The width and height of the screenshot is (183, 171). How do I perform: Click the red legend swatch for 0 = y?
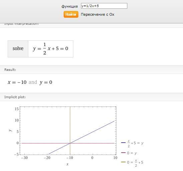123,153
